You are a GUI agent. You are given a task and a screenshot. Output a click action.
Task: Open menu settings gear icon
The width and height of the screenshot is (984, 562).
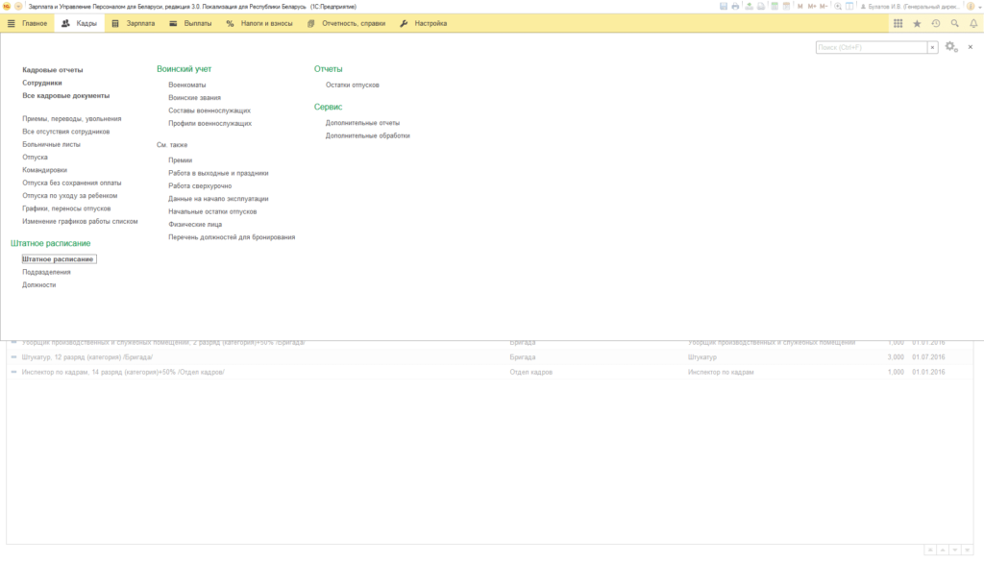click(951, 47)
